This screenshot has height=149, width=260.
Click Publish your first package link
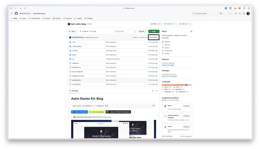coord(169,76)
